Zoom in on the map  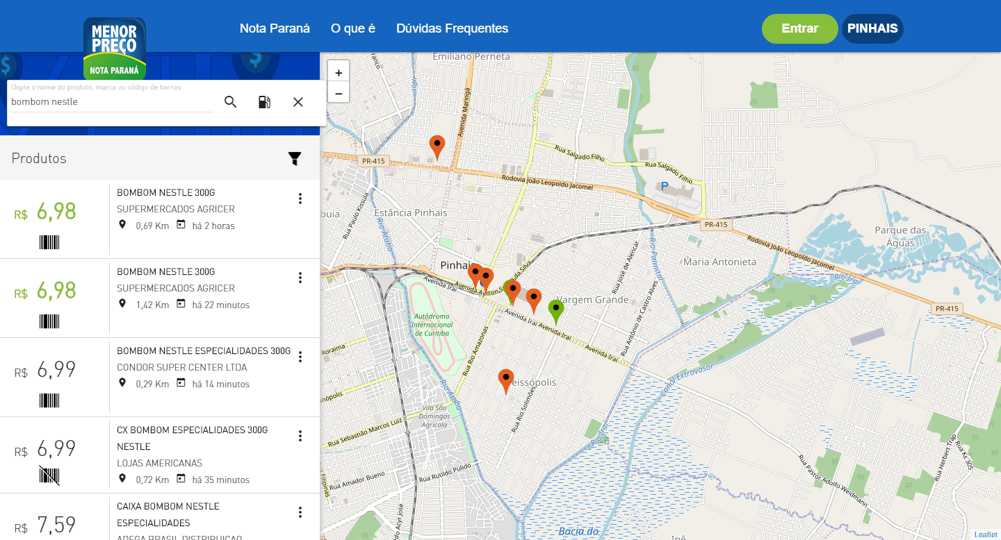[339, 72]
